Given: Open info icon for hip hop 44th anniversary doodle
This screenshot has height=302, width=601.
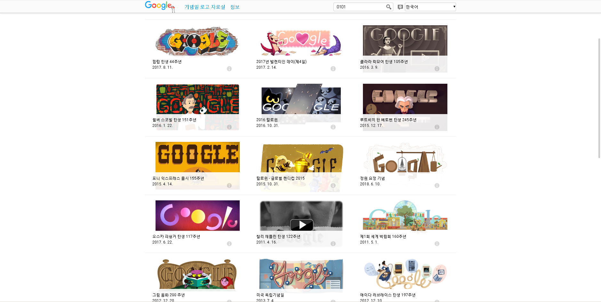Looking at the screenshot, I should 229,69.
